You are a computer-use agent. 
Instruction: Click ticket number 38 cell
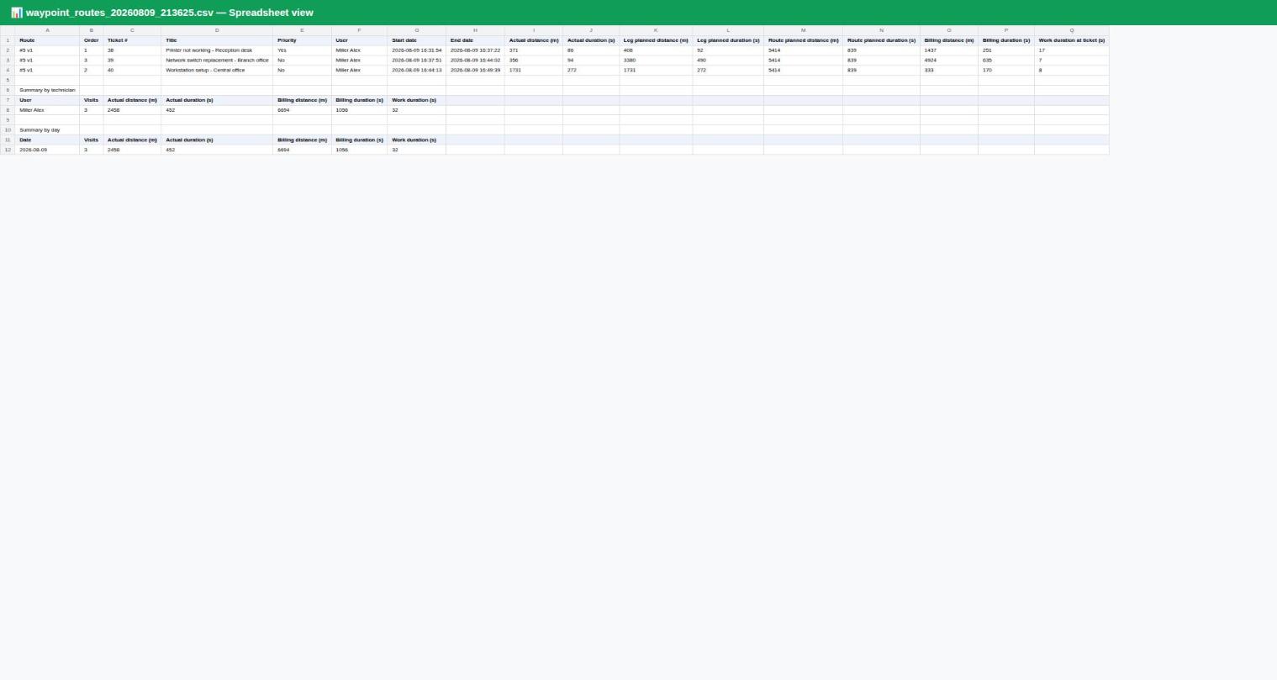tap(132, 50)
